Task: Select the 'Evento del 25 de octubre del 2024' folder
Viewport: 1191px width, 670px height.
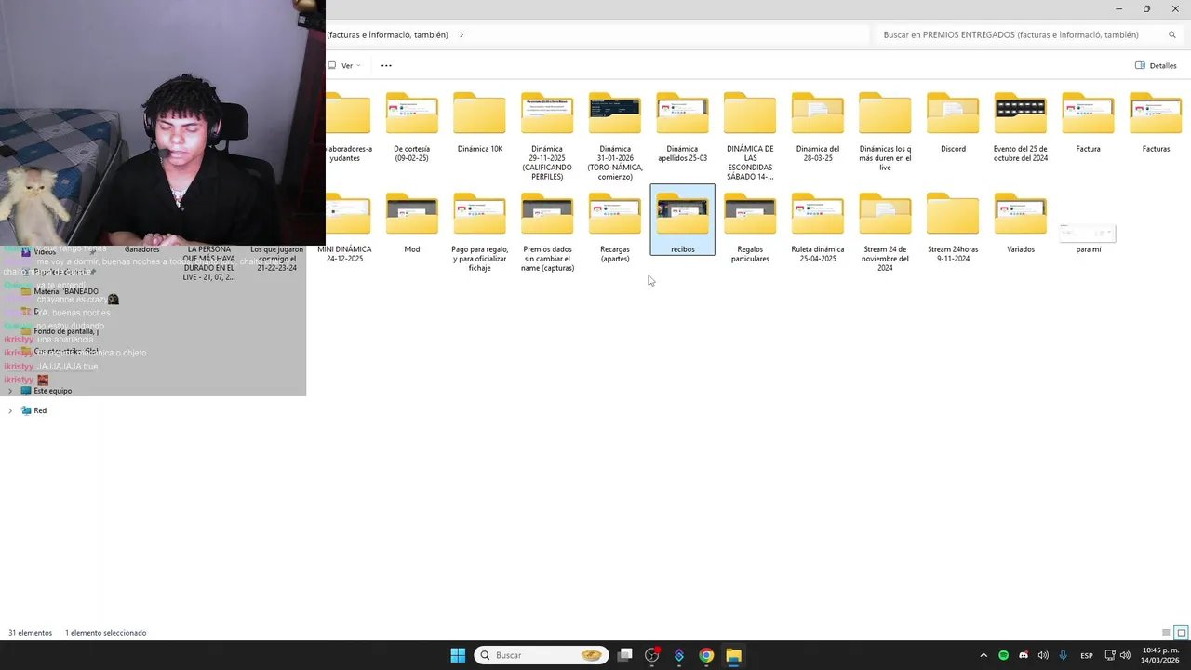Action: 1021,128
